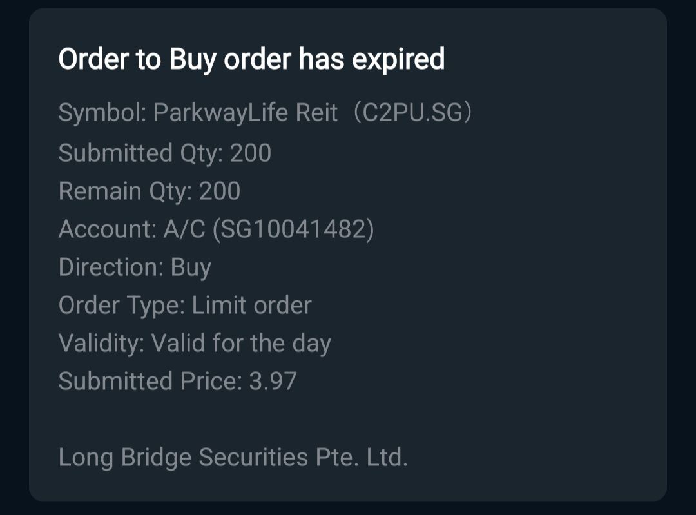This screenshot has width=696, height=515.
Task: Select the "Valid for the day" text
Action: pos(241,343)
